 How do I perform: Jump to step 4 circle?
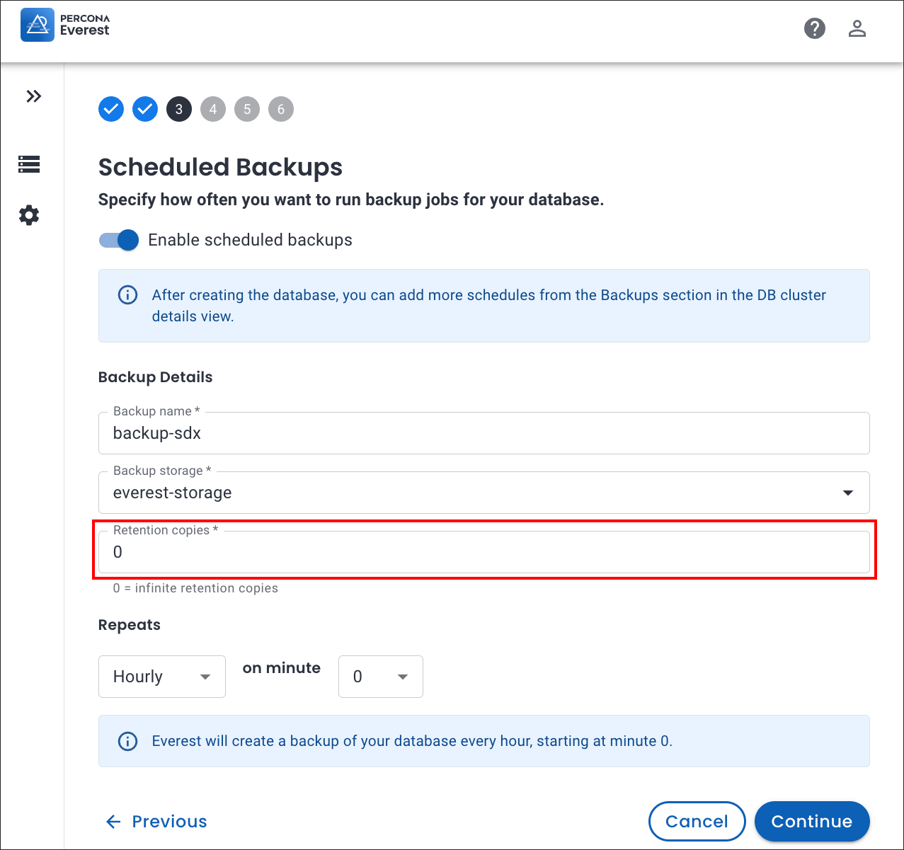[213, 109]
